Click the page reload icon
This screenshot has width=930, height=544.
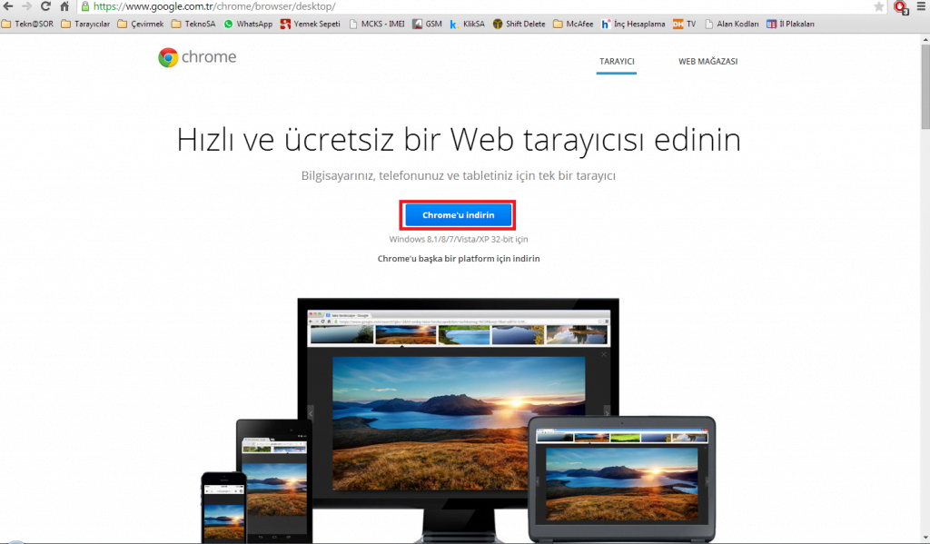click(x=45, y=5)
